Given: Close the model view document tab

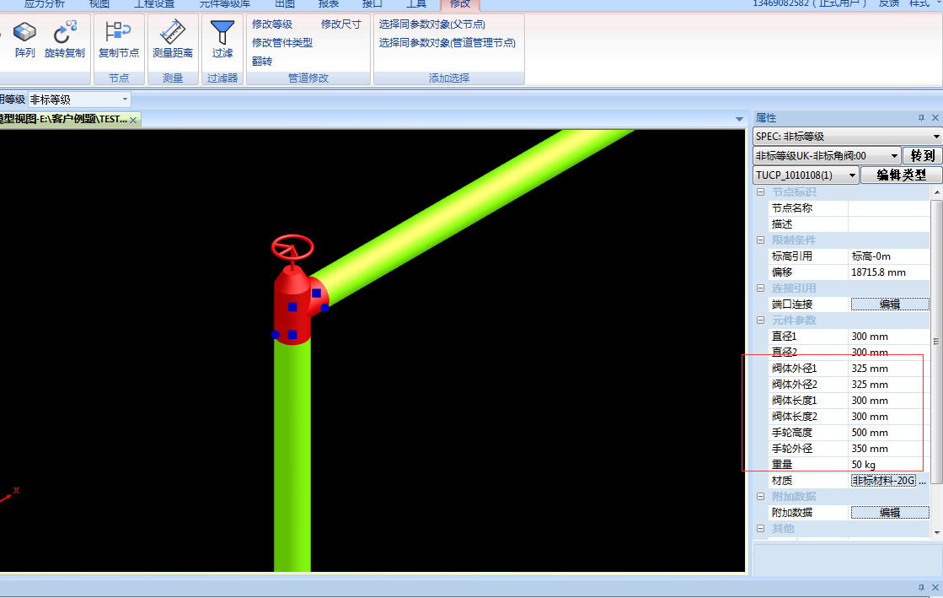Looking at the screenshot, I should (134, 119).
